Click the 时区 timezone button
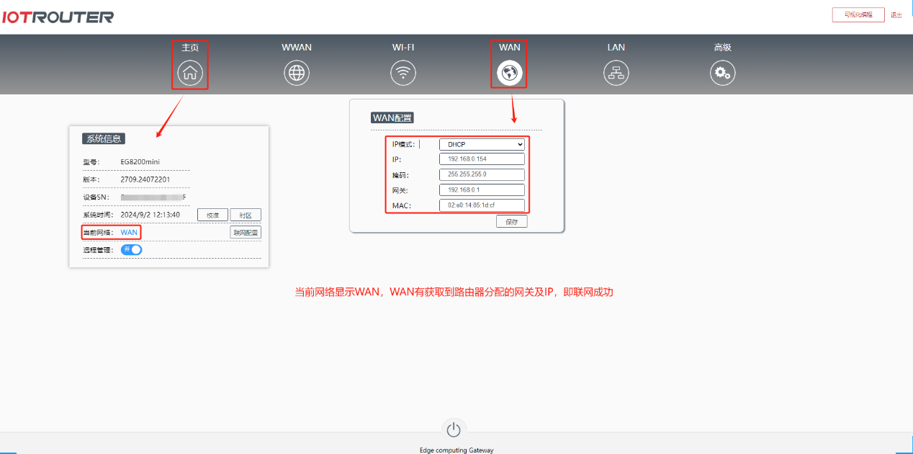This screenshot has width=913, height=454. tap(246, 214)
